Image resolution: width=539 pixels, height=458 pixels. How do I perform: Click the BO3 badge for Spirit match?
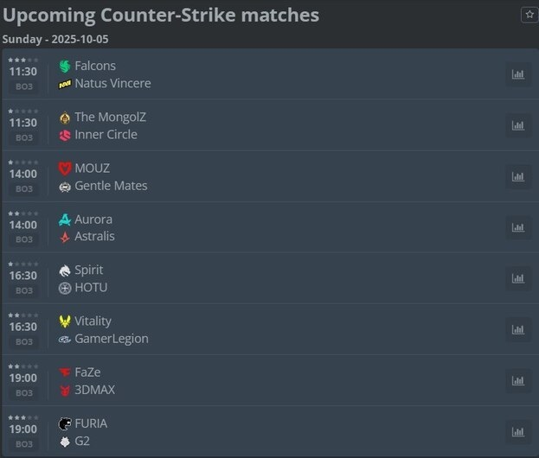(x=23, y=290)
